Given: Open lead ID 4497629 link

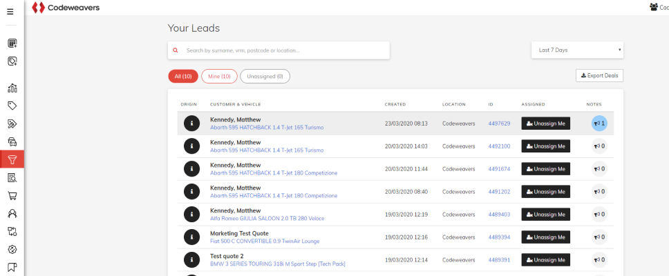Looking at the screenshot, I should (499, 124).
